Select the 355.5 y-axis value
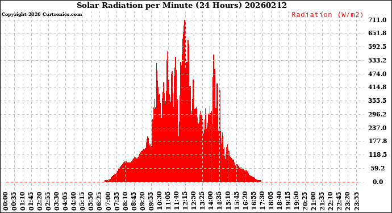This screenshot has width=392, height=213. coord(377,101)
